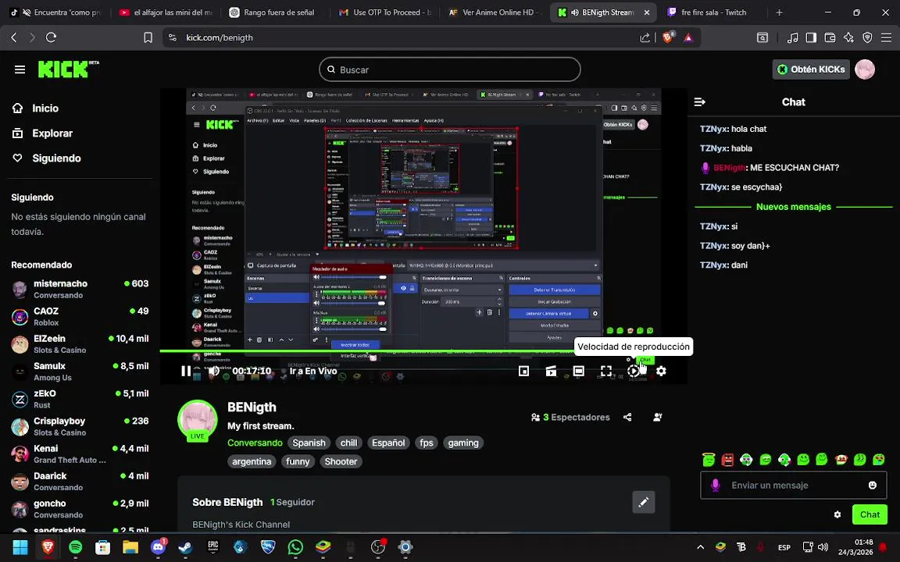
Task: Open the Kick sidebar hamburger menu
Action: click(20, 69)
